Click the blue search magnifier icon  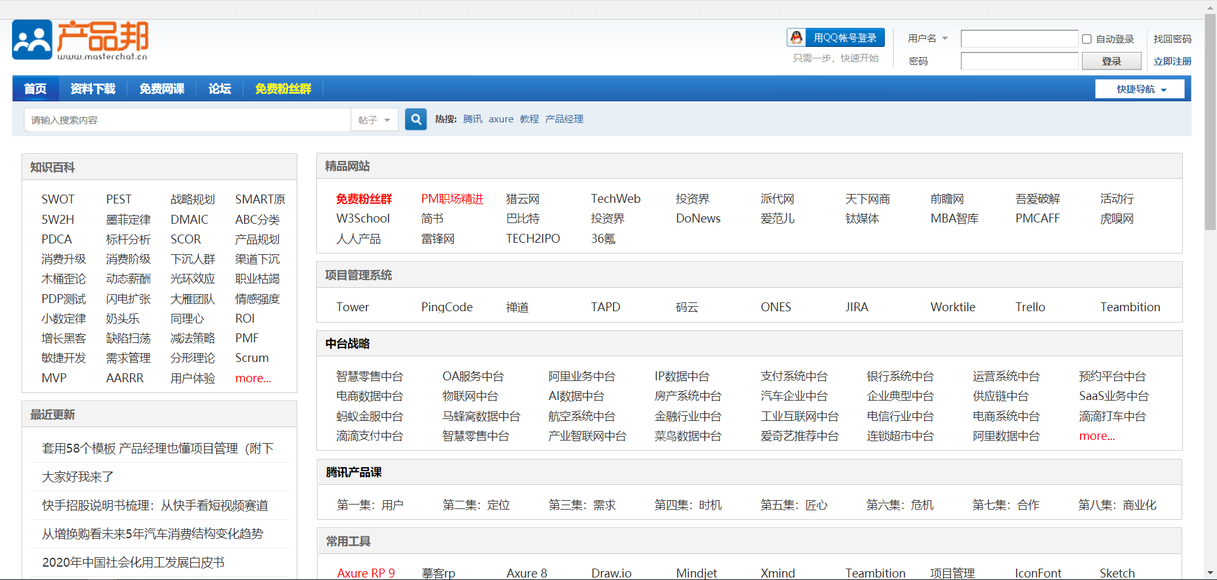click(x=416, y=119)
